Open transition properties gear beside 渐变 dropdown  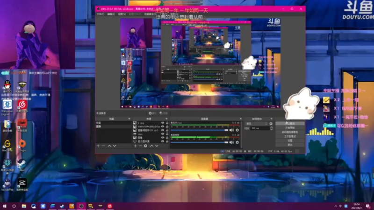pos(271,124)
